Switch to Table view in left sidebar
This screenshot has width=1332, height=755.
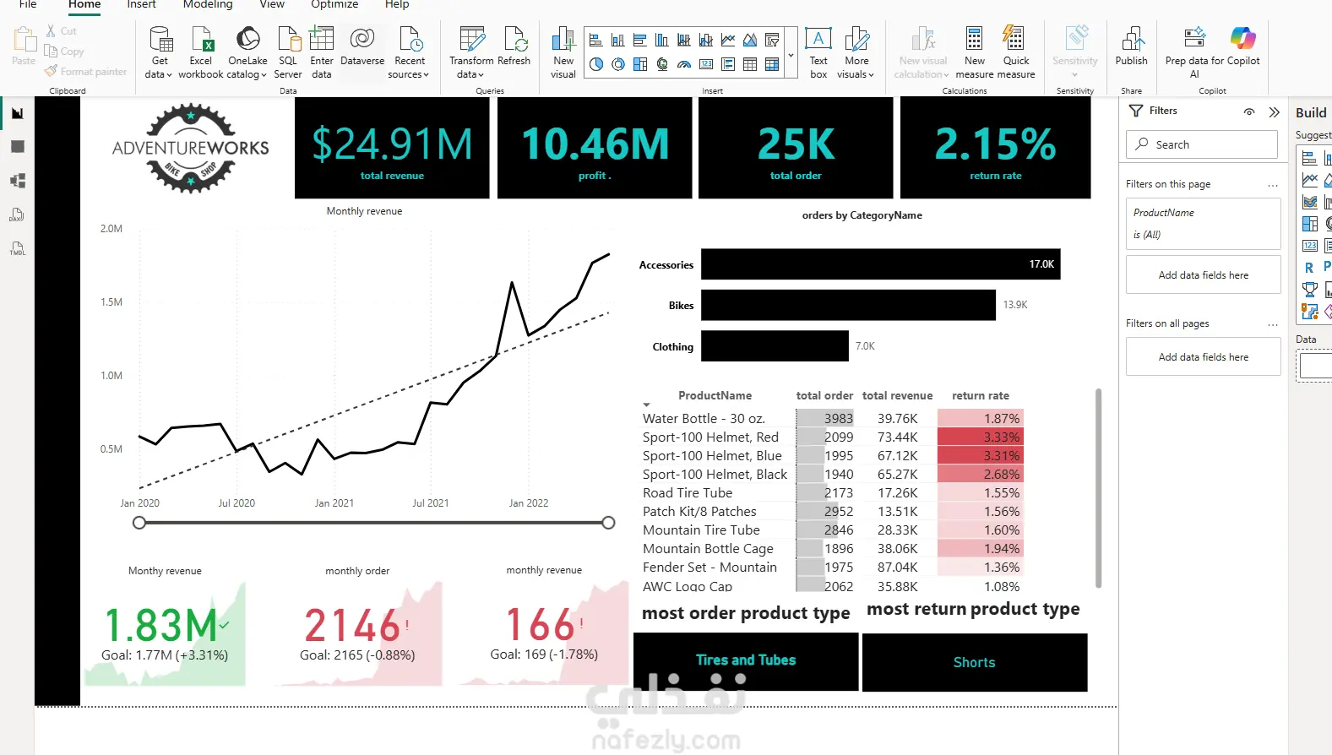tap(17, 147)
